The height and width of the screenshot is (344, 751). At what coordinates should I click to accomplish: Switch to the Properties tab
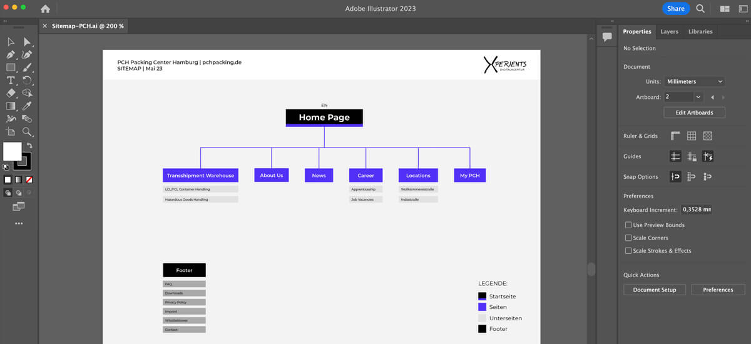(x=637, y=31)
